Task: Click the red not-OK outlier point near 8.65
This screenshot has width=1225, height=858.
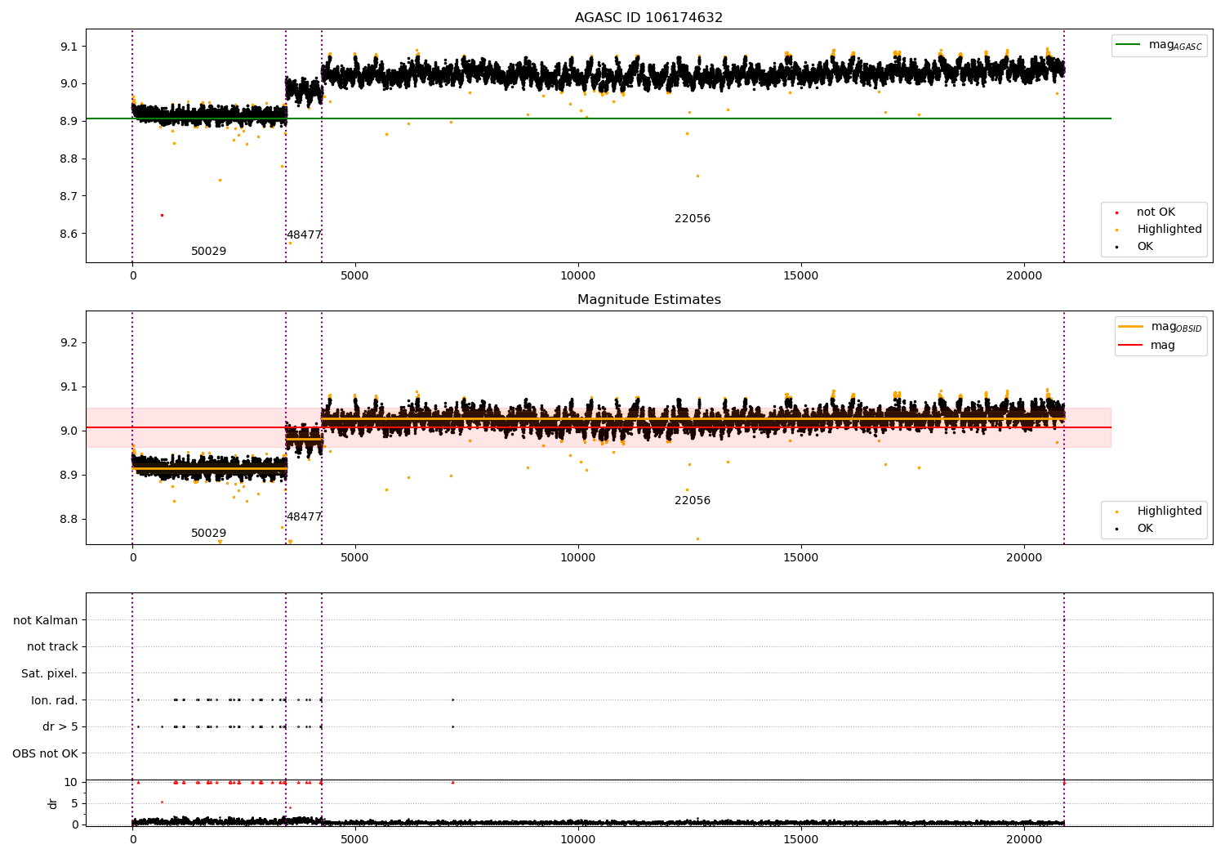Action: [162, 215]
